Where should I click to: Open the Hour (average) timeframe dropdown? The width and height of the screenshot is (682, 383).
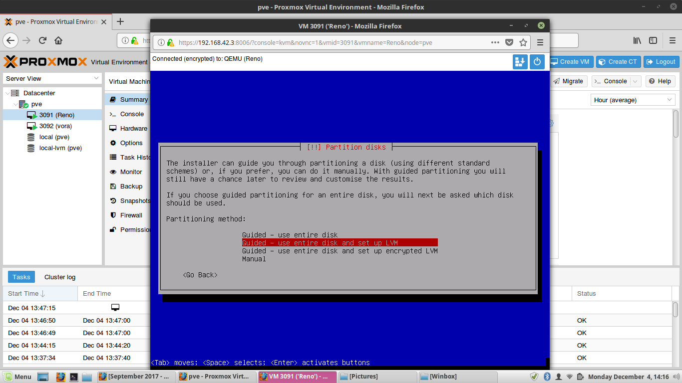tap(633, 100)
